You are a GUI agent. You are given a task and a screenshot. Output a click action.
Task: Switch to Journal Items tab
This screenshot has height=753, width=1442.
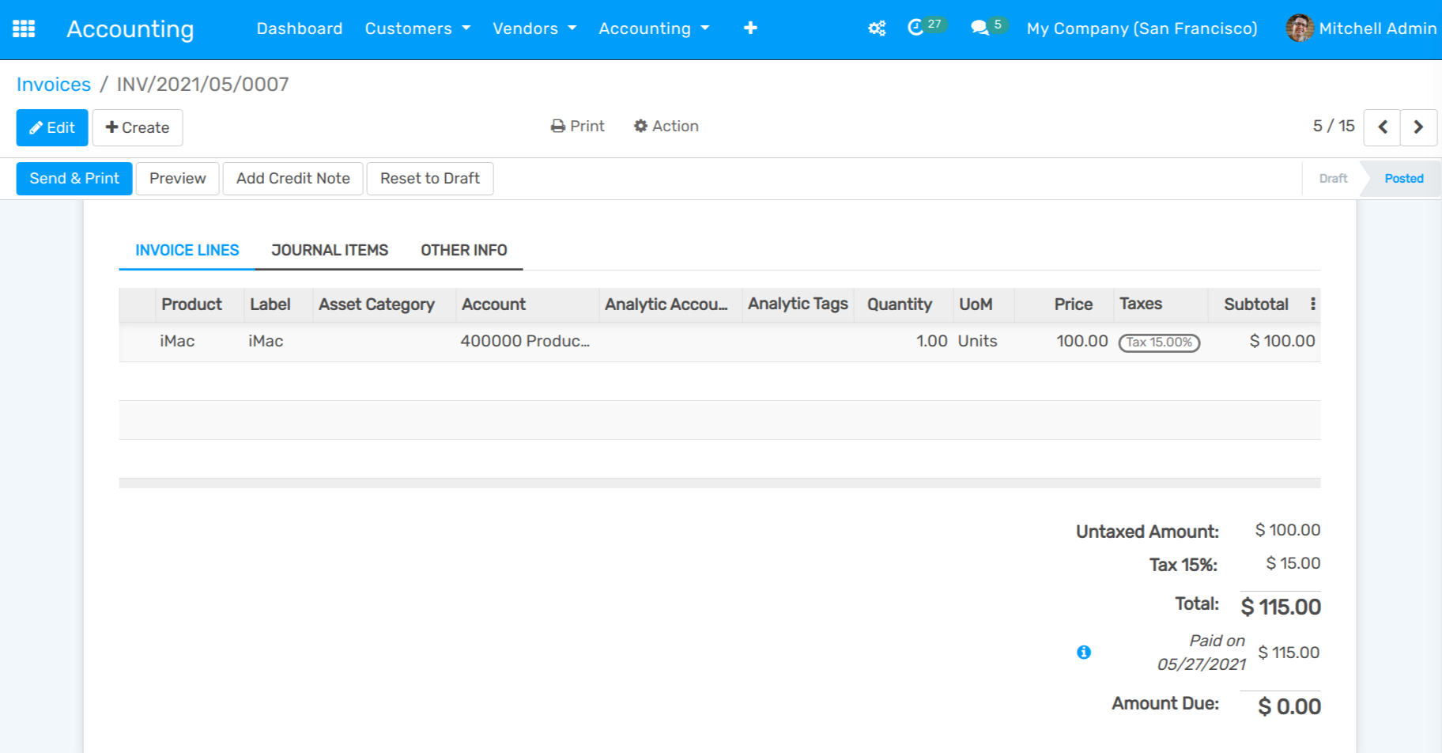[330, 250]
